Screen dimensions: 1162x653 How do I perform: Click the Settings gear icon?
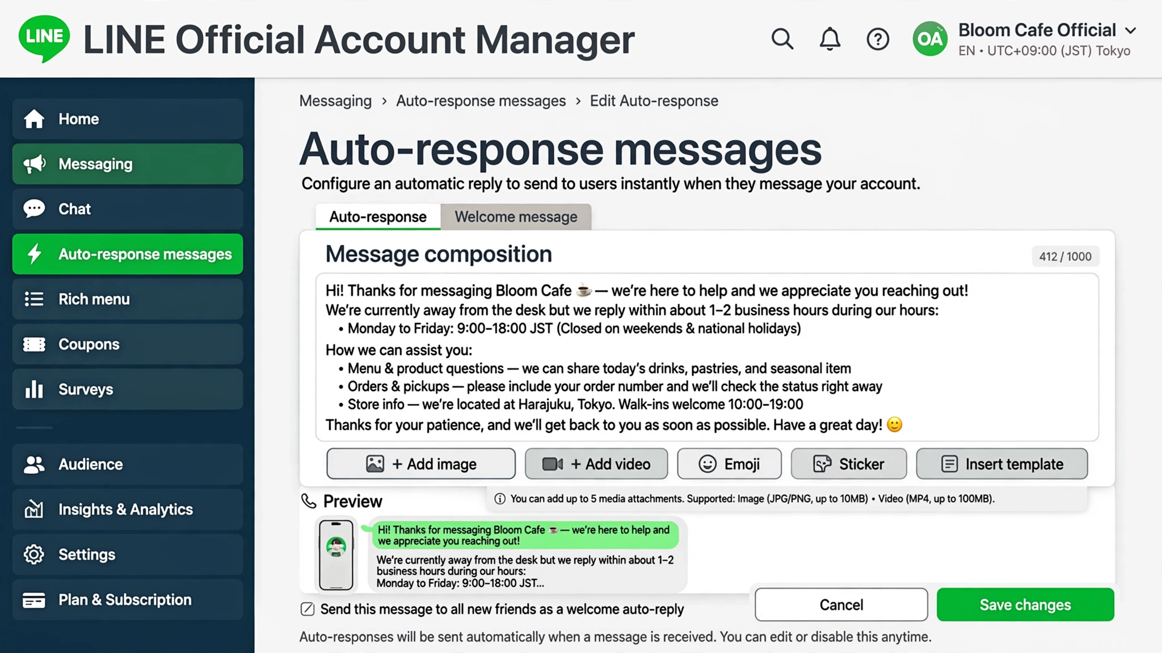pos(34,554)
